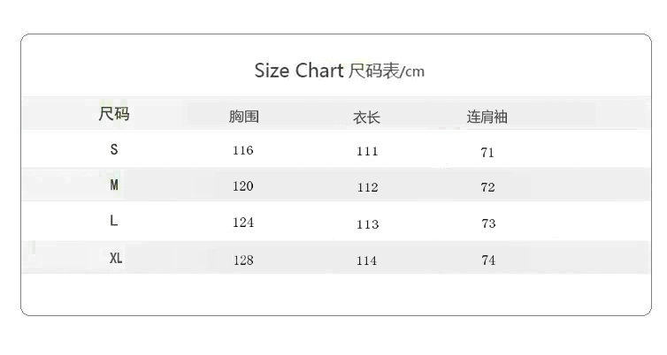Screen dimensions: 667x355
Task: Click the XL size row label
Action: (x=116, y=259)
